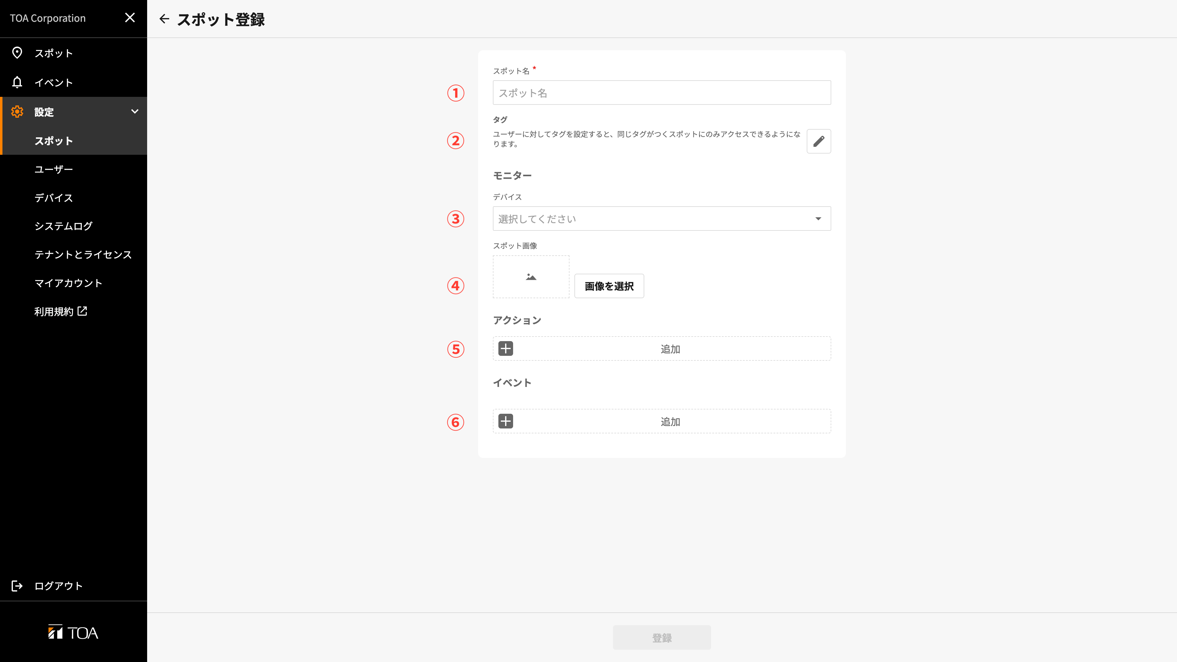Open システムログ in the sidebar
Viewport: 1177px width, 662px height.
(x=63, y=226)
